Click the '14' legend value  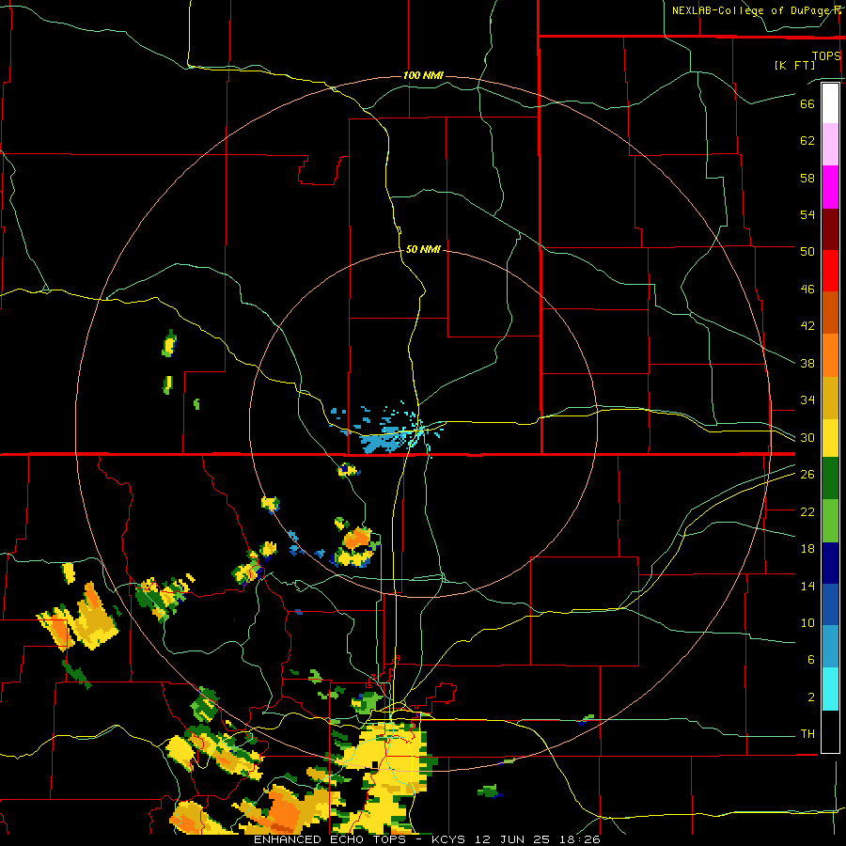(x=807, y=586)
